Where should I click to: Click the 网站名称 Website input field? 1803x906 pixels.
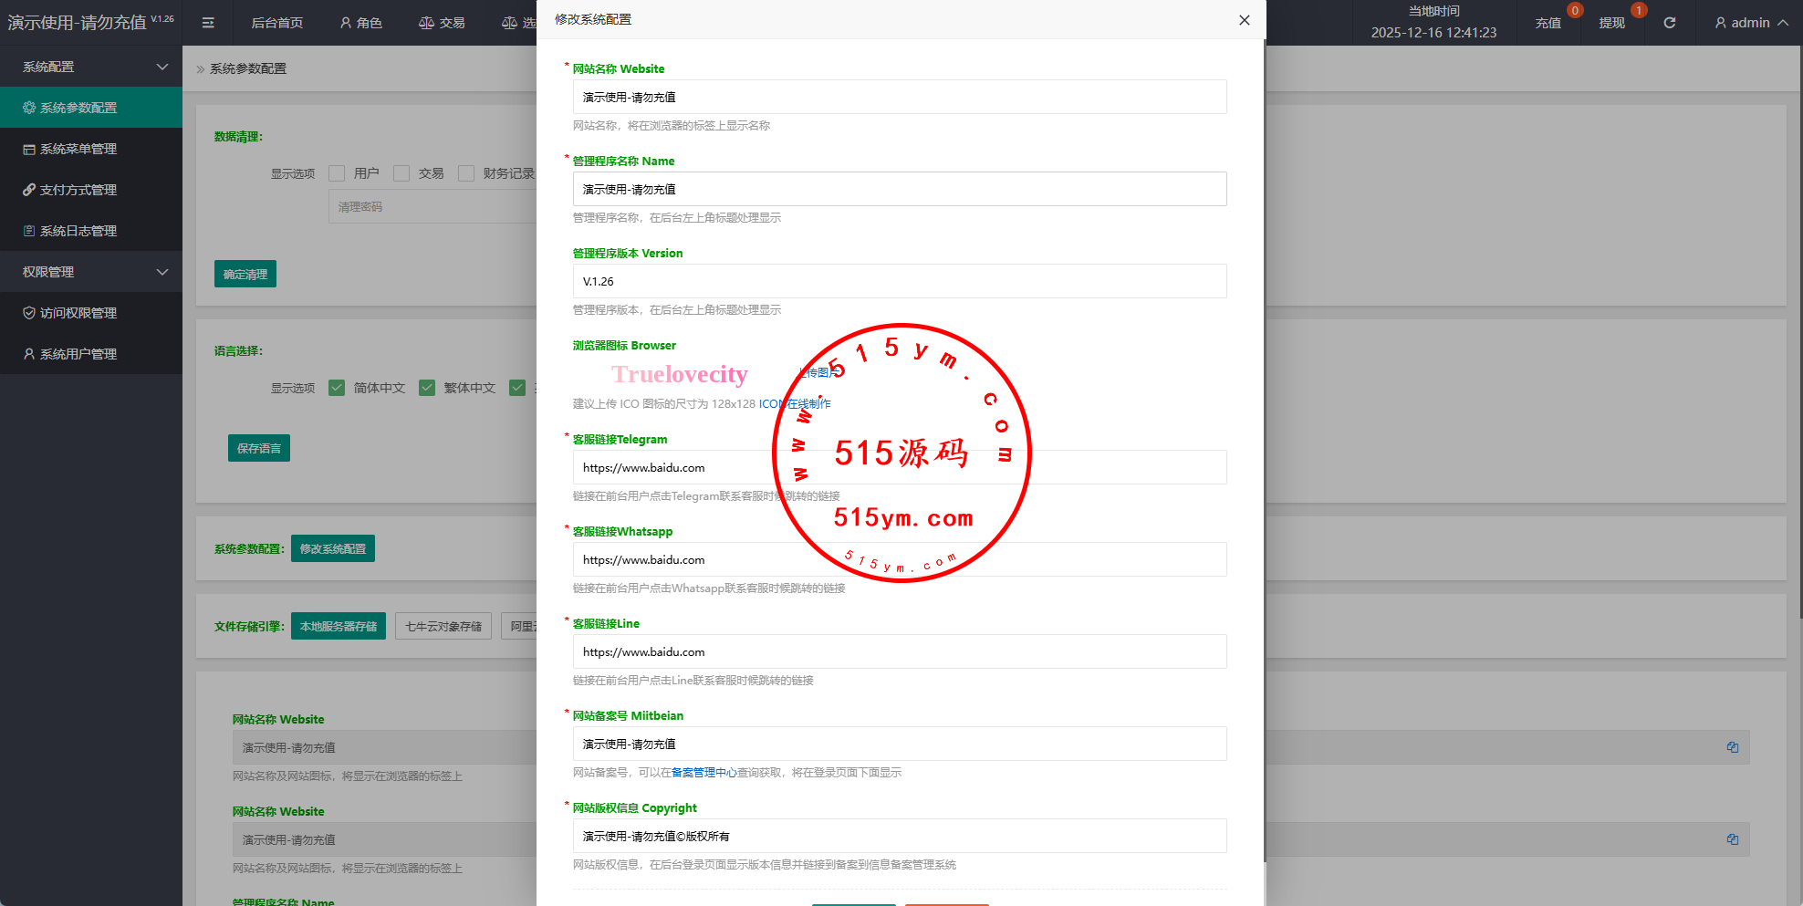click(x=900, y=97)
